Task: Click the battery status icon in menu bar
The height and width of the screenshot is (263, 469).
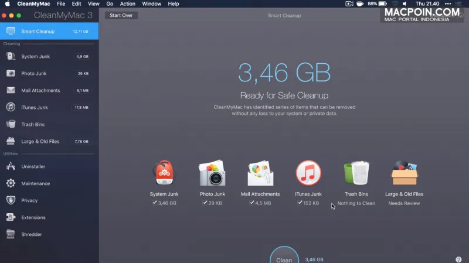Action: tap(383, 4)
